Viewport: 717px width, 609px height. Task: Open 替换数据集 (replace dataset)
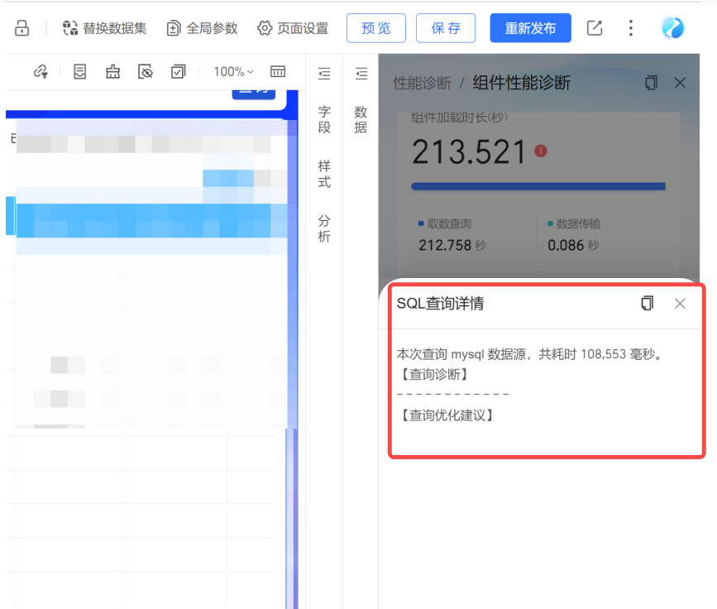point(104,28)
